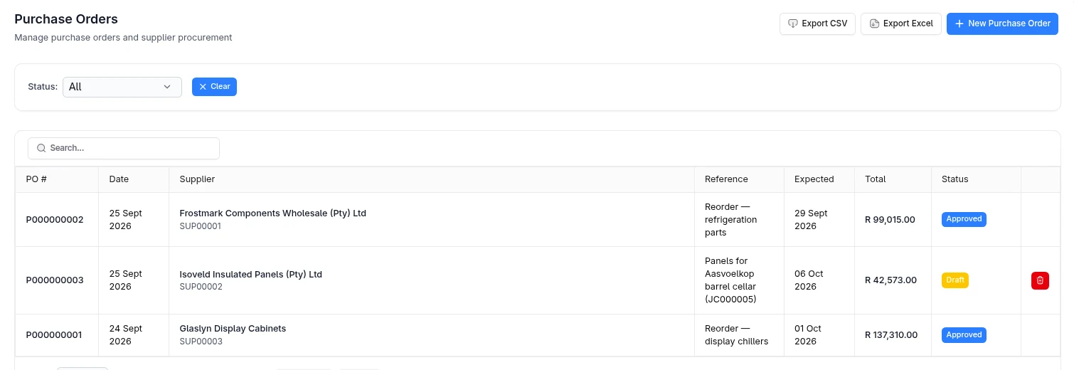The image size is (1074, 370).
Task: Click expected date 01 Oct 2026
Action: [808, 335]
